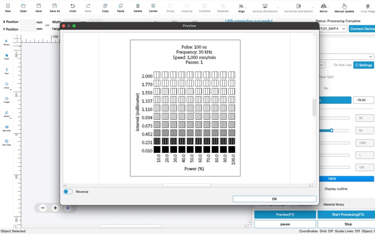Click the 100% progress bar
The width and height of the screenshot is (375, 234).
[x=346, y=179]
